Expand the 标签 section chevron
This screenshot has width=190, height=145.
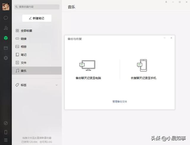(x=56, y=85)
